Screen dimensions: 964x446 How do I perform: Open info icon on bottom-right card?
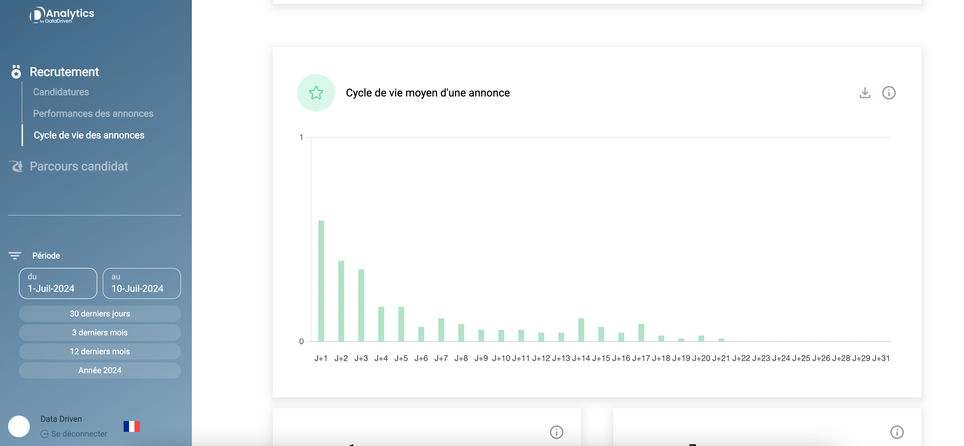[897, 432]
